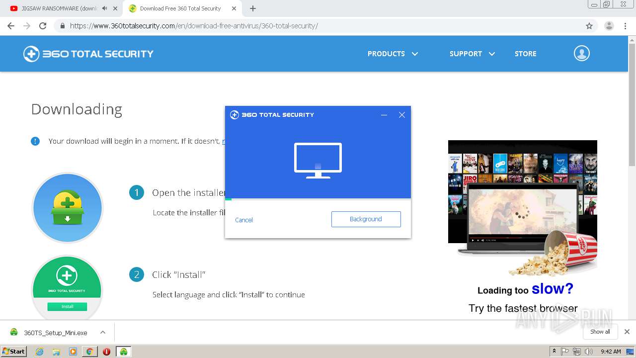The height and width of the screenshot is (358, 636).
Task: Click the green Install step illustration
Action: click(x=67, y=288)
